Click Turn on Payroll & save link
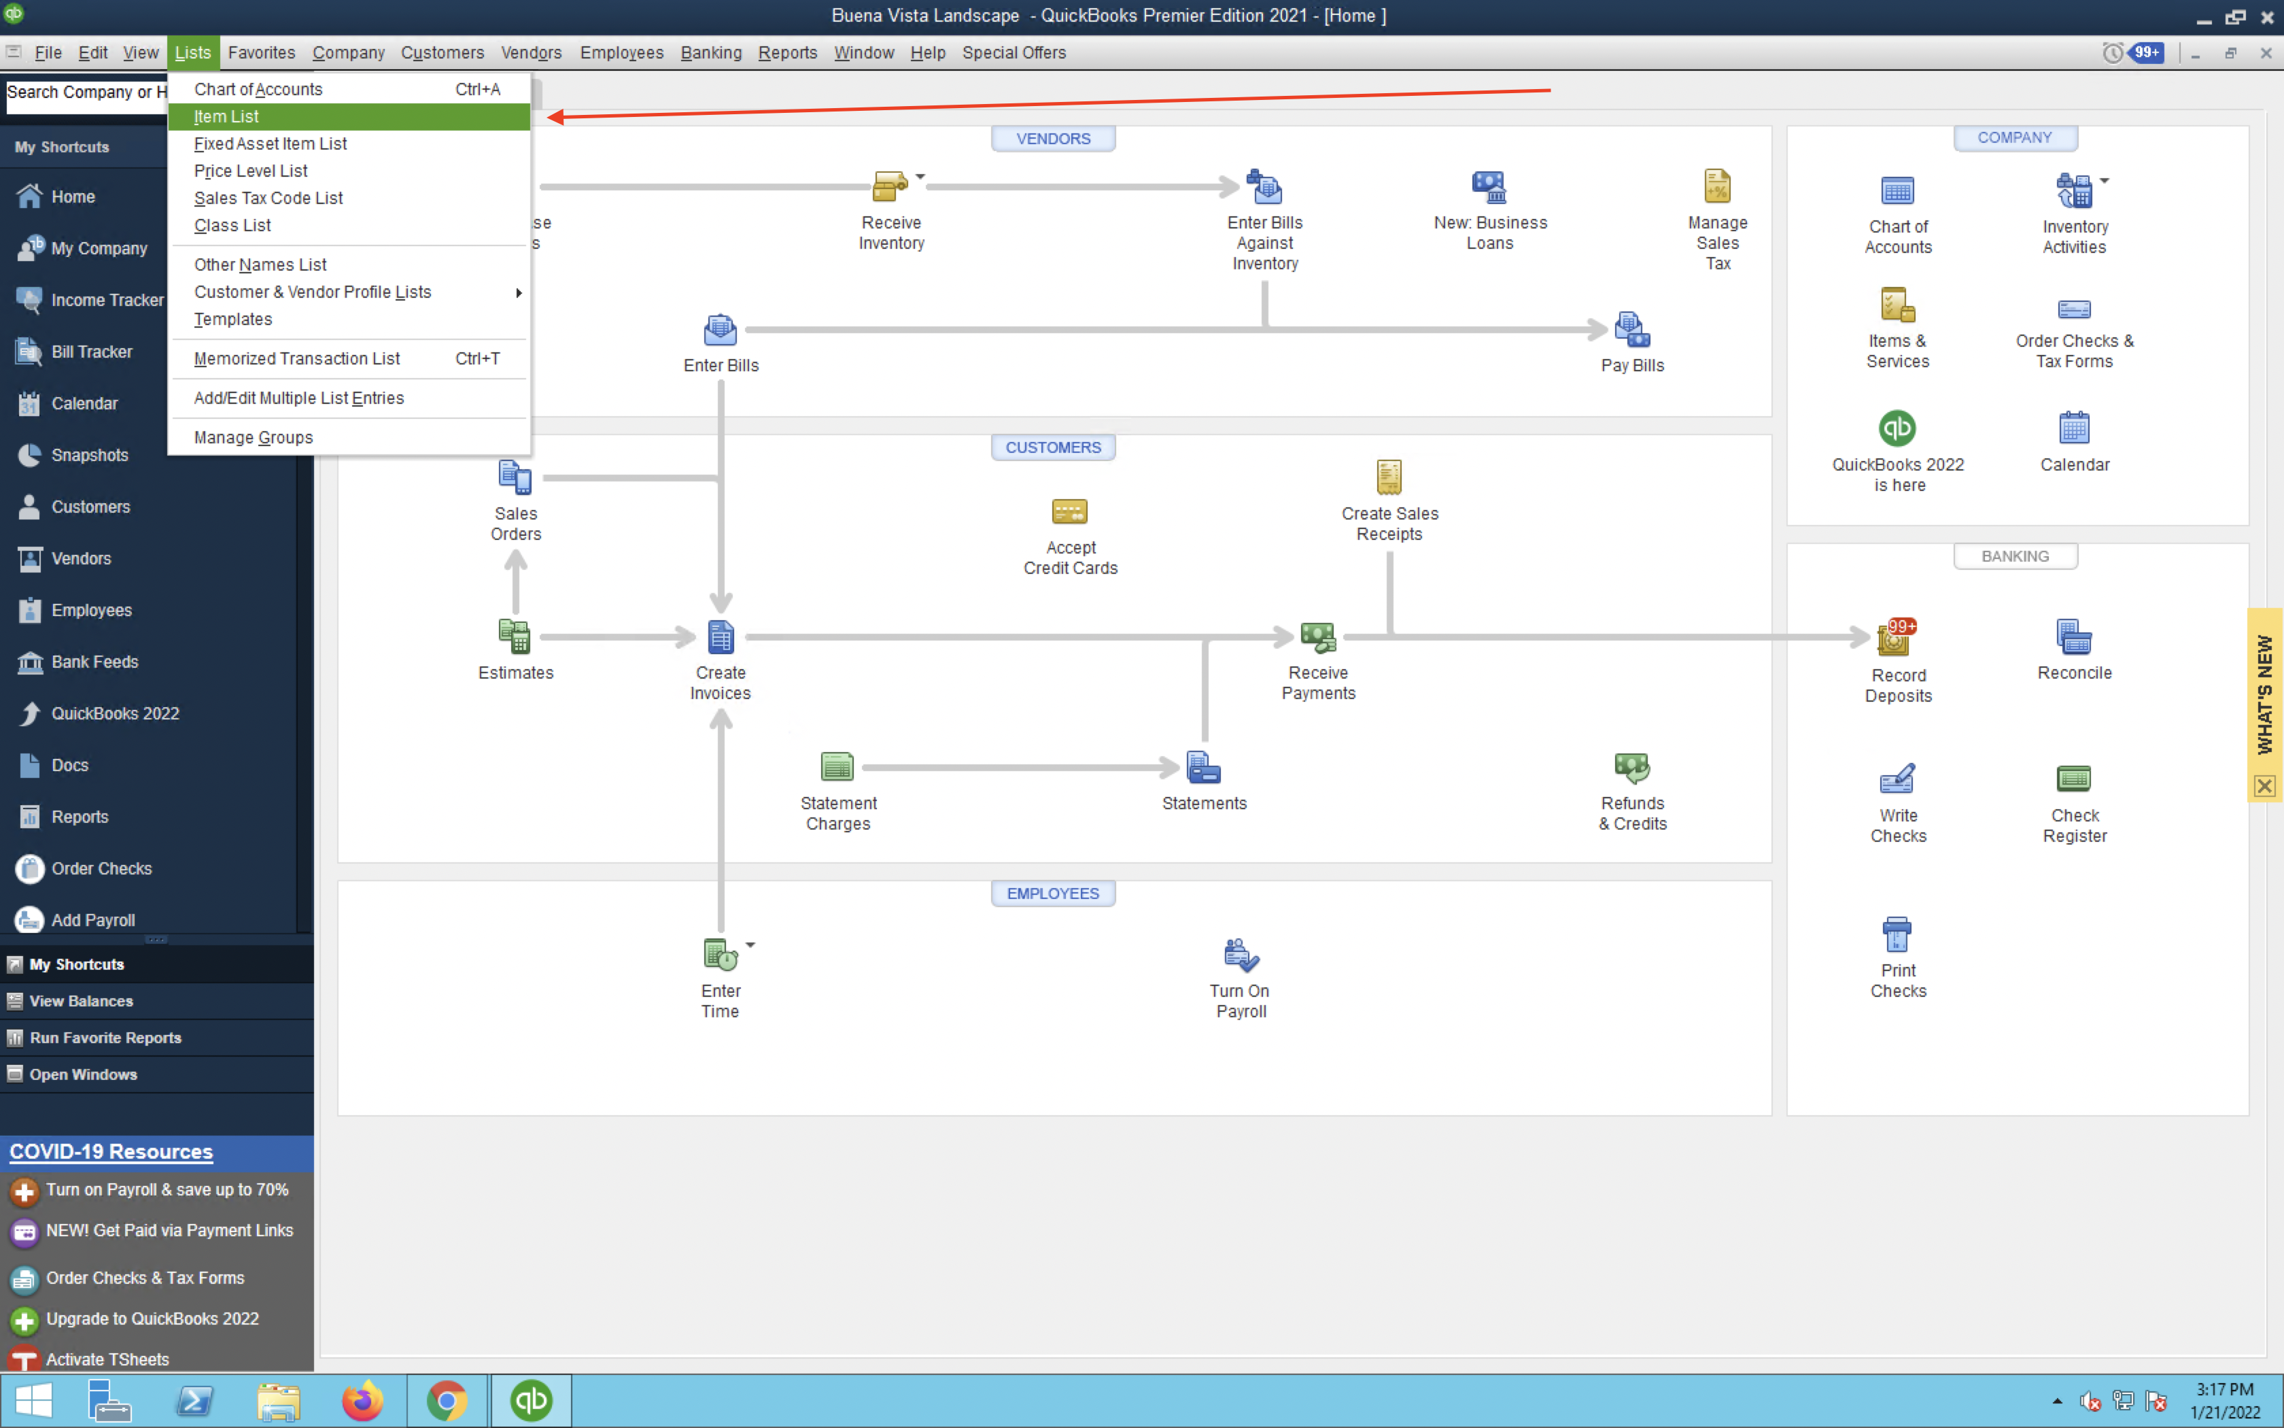The image size is (2284, 1428). [x=166, y=1190]
